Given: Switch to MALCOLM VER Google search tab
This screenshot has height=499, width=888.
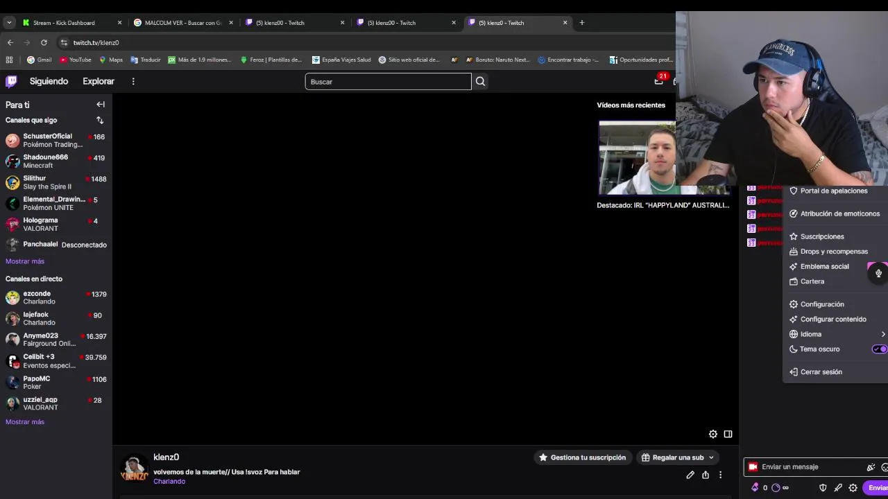Looking at the screenshot, I should [184, 23].
